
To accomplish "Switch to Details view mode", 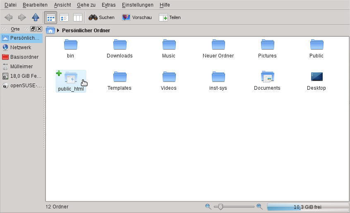I will 64,17.
